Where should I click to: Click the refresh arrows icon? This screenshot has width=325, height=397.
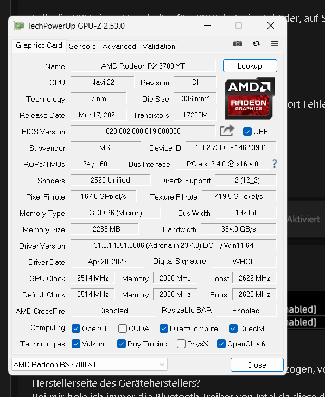256,44
